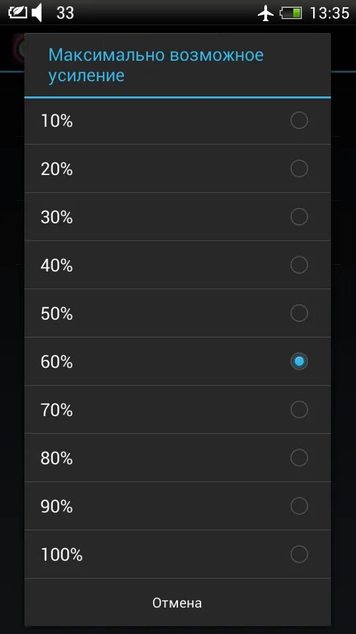Image resolution: width=356 pixels, height=634 pixels.
Task: Tap the selected 60% radio button
Action: (299, 361)
